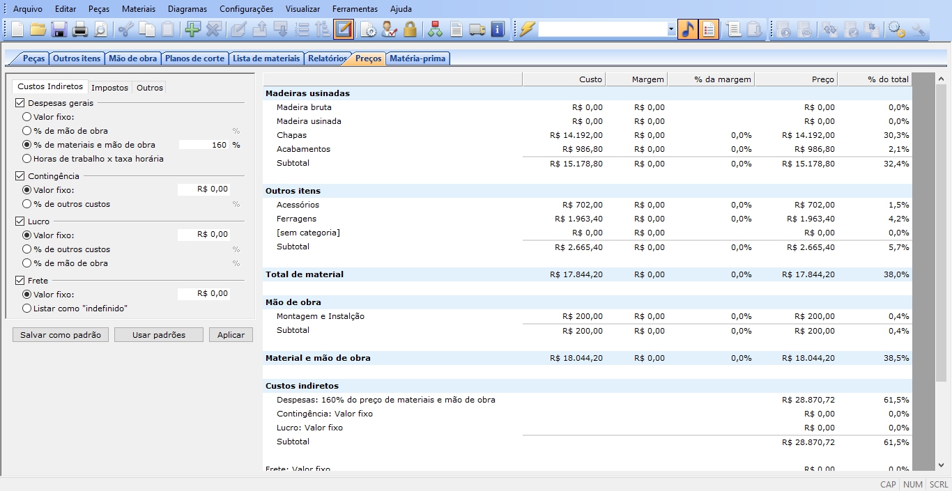This screenshot has width=952, height=491.
Task: Click the green plus add icon
Action: [192, 29]
